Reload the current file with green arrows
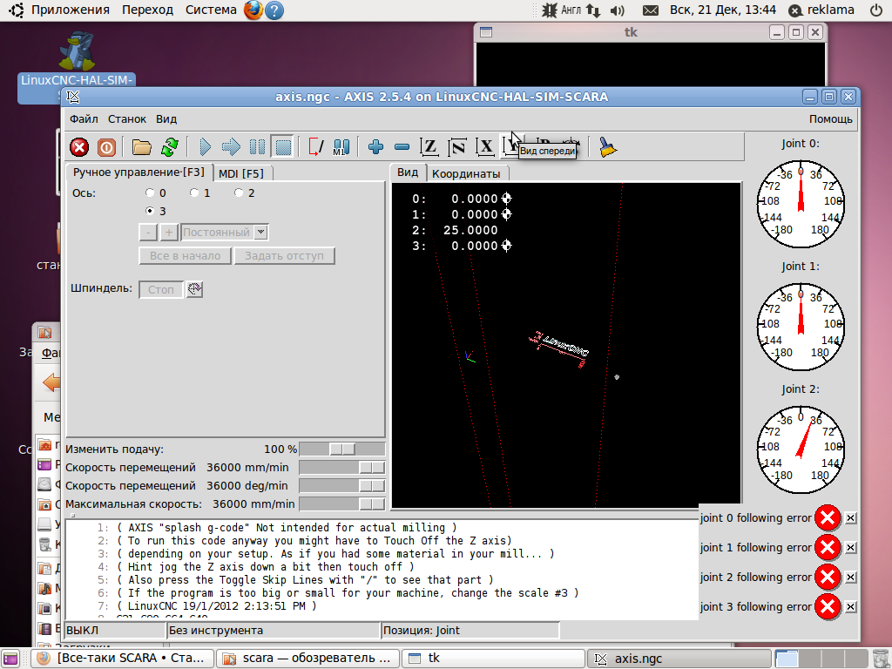Image resolution: width=892 pixels, height=669 pixels. point(169,147)
